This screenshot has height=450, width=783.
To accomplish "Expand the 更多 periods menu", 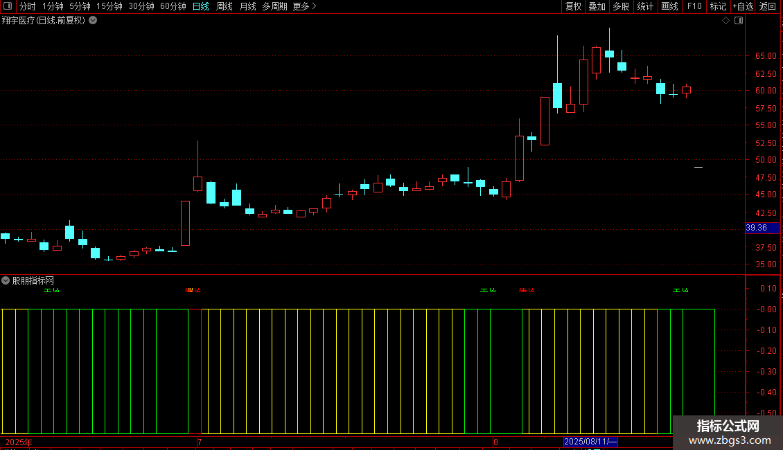I will pyautogui.click(x=305, y=6).
